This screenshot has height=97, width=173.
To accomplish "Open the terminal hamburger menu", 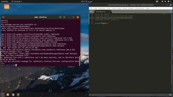I will click(x=64, y=17).
